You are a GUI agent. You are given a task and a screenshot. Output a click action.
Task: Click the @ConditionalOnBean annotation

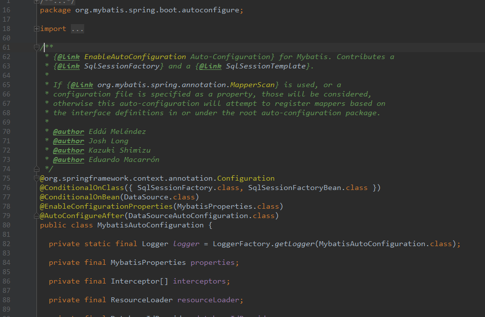coord(80,197)
